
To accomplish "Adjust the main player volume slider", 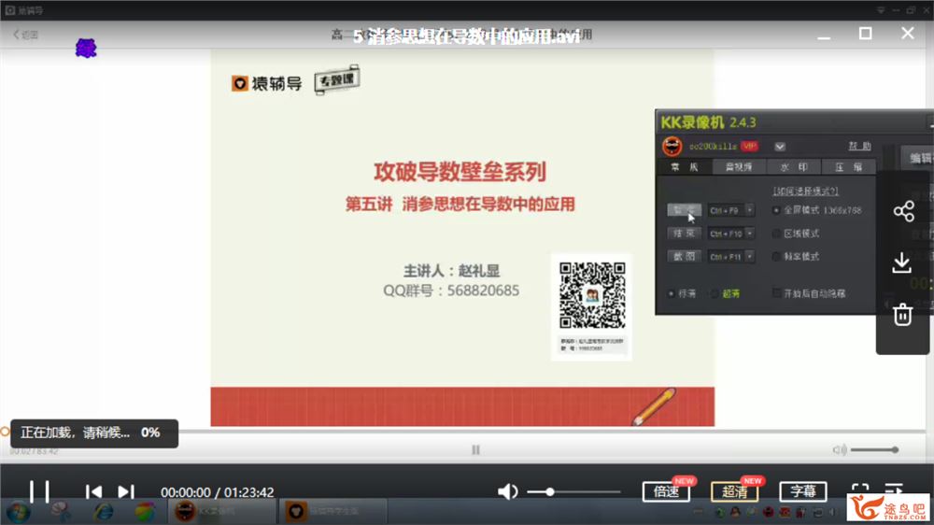I will coord(574,492).
